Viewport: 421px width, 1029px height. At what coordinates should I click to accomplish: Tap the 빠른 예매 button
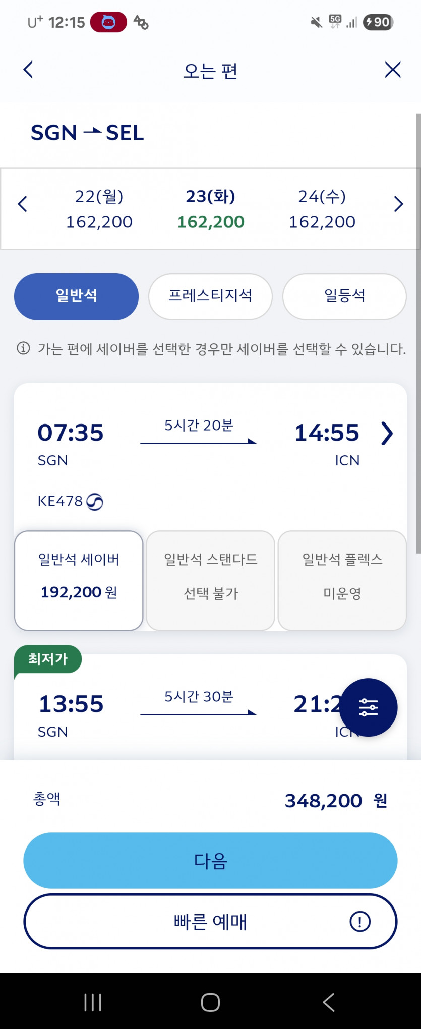coord(210,922)
